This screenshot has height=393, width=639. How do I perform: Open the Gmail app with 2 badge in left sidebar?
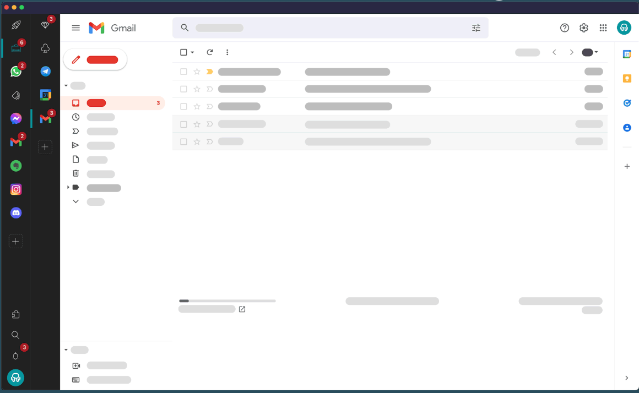[x=16, y=142]
